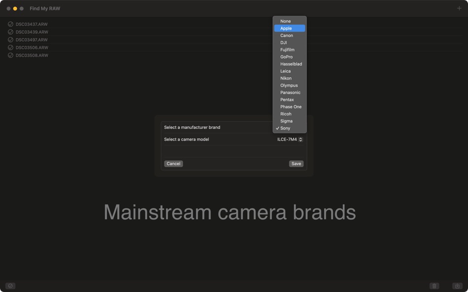The height and width of the screenshot is (292, 468).
Task: Select Canon in the brand menu
Action: (290, 35)
